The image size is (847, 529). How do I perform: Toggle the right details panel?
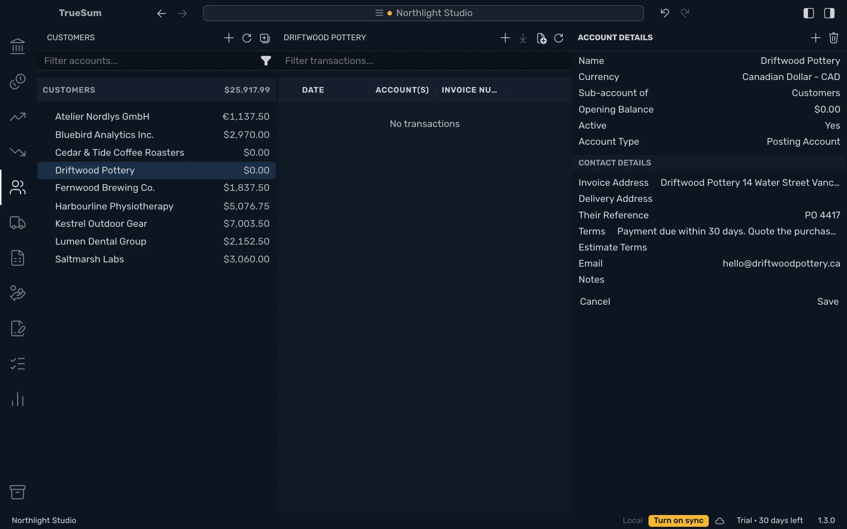click(x=829, y=13)
